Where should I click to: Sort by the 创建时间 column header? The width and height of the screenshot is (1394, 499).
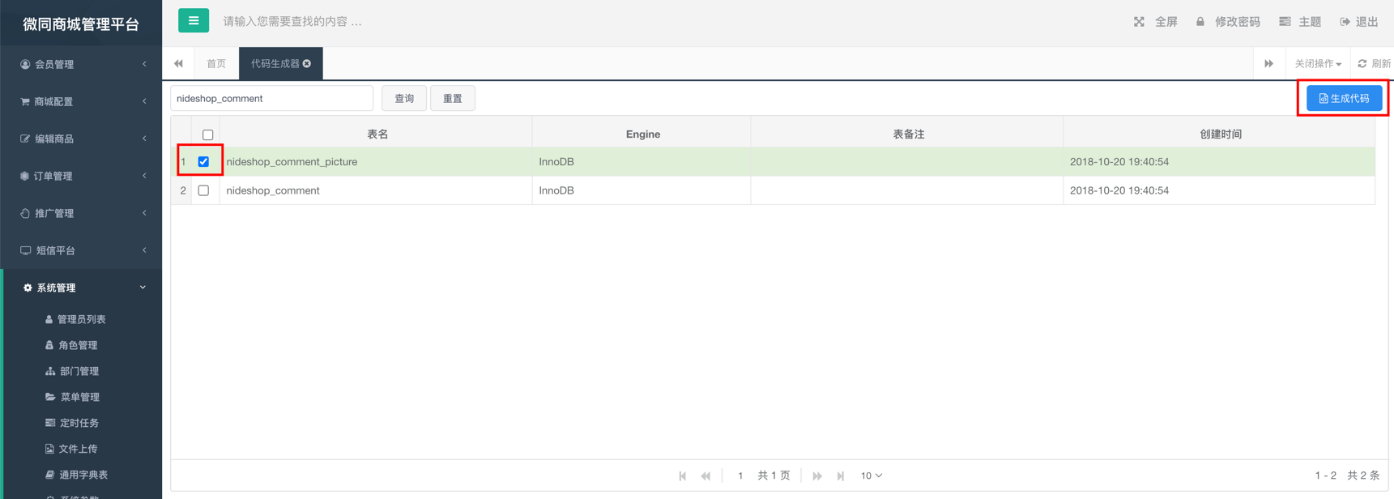click(x=1220, y=134)
